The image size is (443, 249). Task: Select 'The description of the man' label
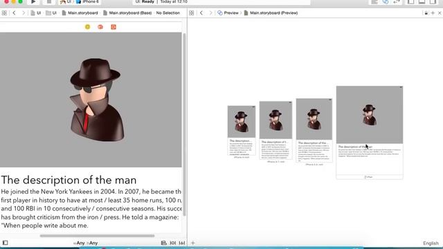(69, 180)
